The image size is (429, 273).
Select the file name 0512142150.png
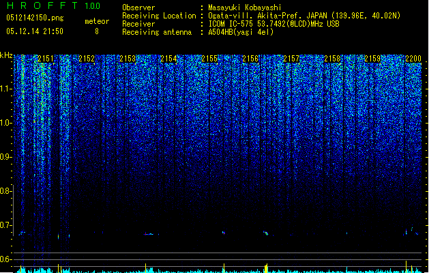(x=35, y=18)
